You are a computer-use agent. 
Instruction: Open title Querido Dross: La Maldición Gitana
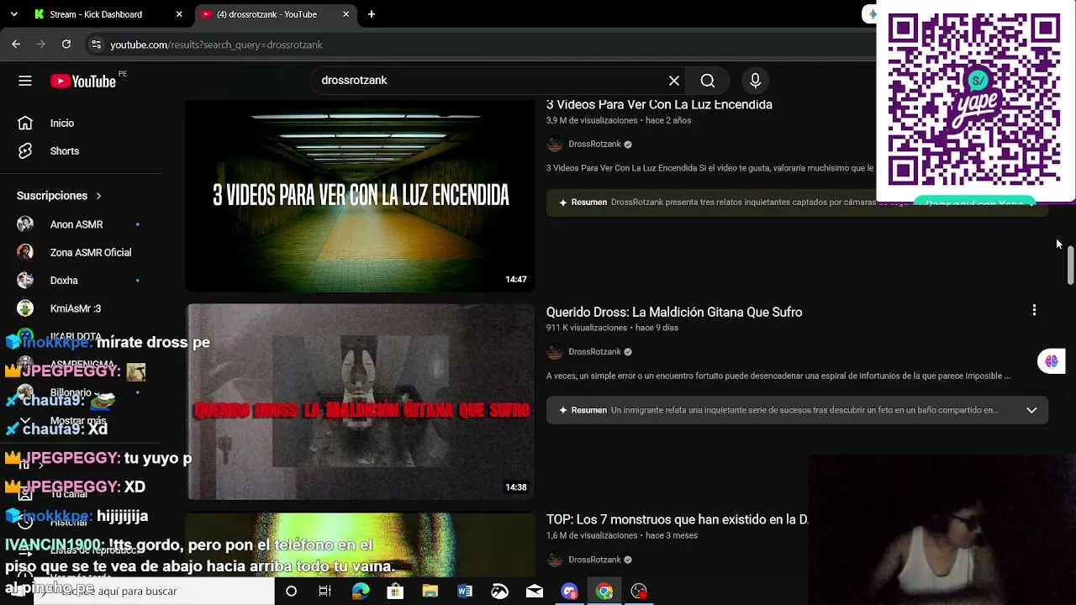tap(674, 313)
